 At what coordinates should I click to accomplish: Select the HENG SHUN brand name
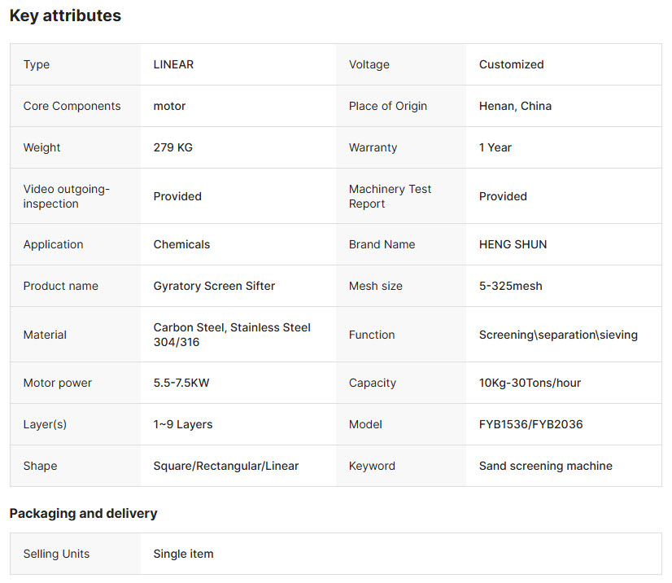pyautogui.click(x=513, y=244)
